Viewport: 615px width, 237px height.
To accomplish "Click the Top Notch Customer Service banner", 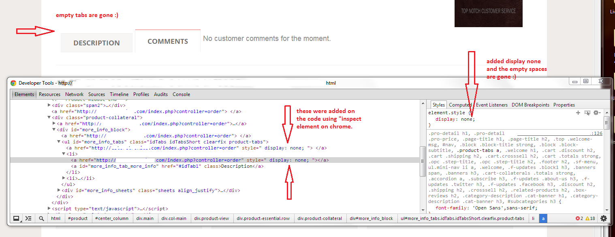I will (x=488, y=13).
